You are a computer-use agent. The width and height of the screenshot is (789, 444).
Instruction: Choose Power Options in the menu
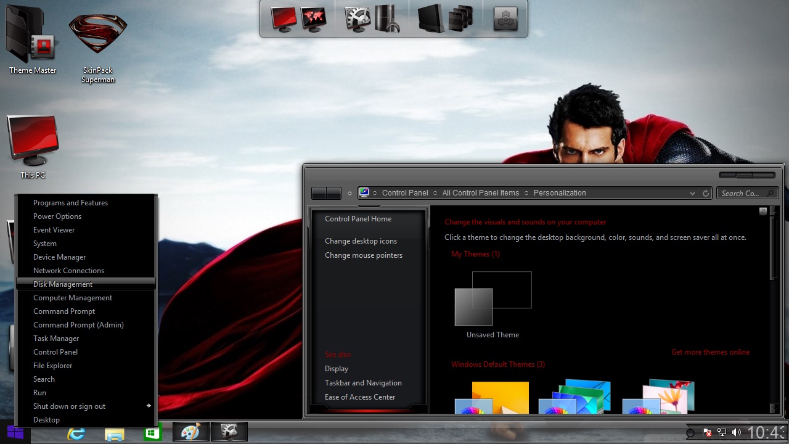86,216
